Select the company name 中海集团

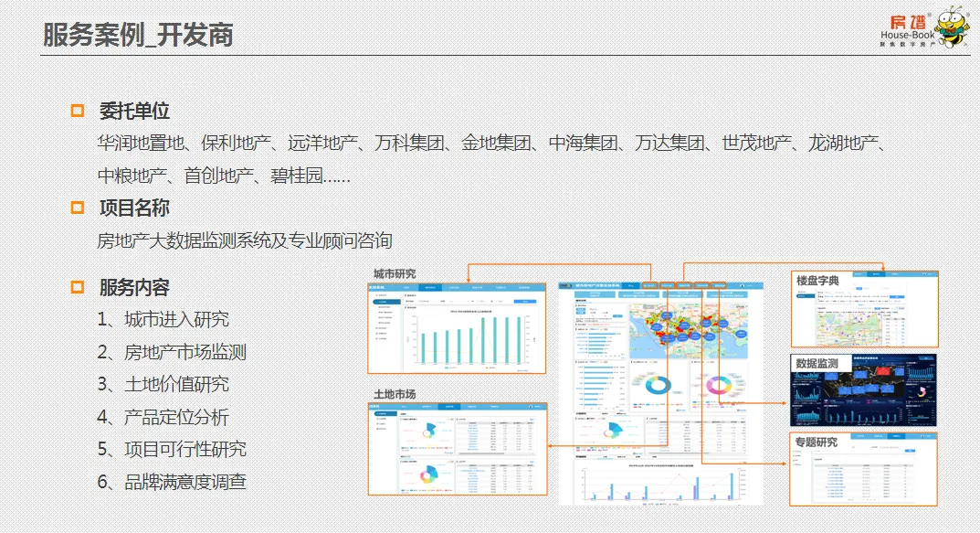[x=583, y=143]
